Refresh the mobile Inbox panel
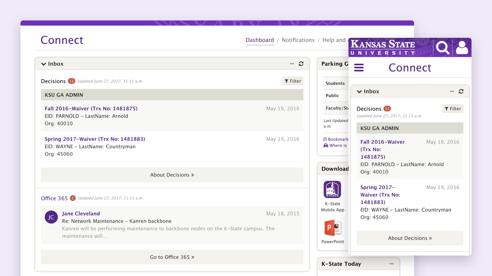492x276 pixels. click(461, 91)
